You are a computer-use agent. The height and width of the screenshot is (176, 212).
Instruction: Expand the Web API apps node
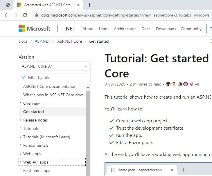pyautogui.click(x=21, y=162)
